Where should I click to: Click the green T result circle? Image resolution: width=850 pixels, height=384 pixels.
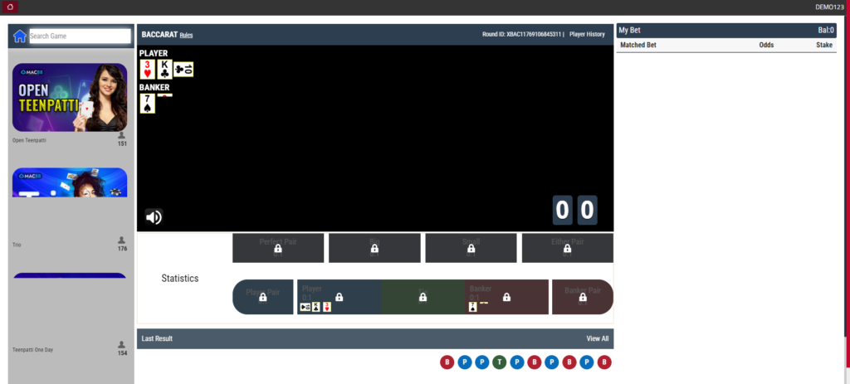pyautogui.click(x=499, y=362)
